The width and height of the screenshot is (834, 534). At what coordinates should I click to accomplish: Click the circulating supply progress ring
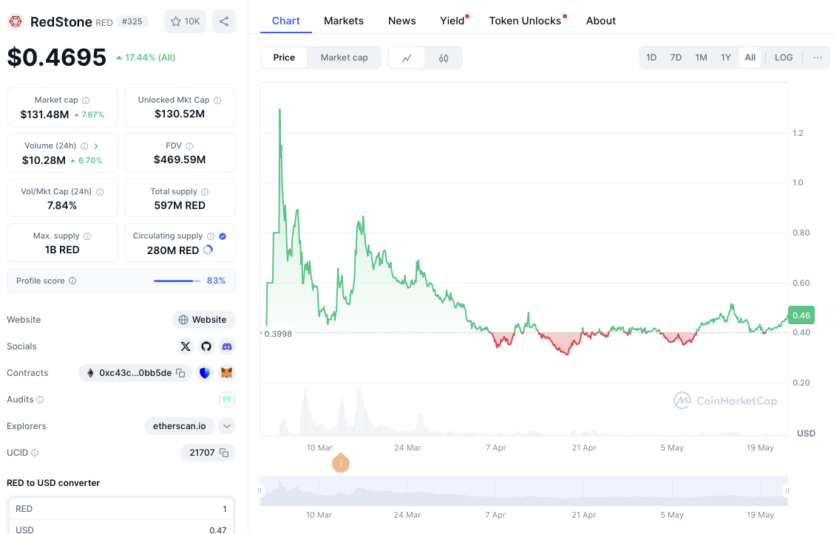tap(208, 250)
